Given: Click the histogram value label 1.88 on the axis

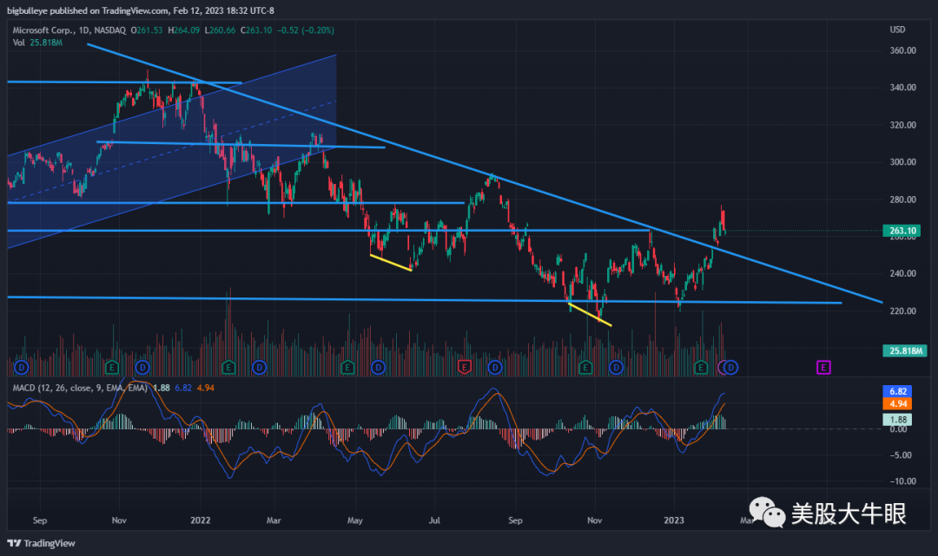Looking at the screenshot, I should point(897,419).
